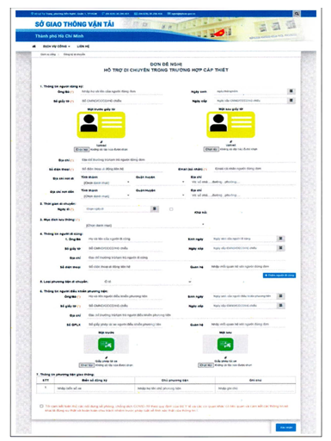Click choose file button under front ID
The width and height of the screenshot is (331, 441).
82,149
